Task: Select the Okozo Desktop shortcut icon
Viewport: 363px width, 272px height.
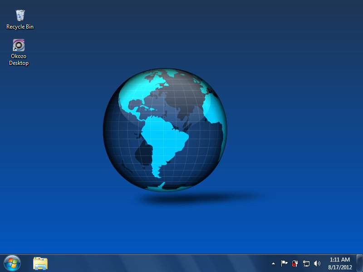Action: pos(19,45)
